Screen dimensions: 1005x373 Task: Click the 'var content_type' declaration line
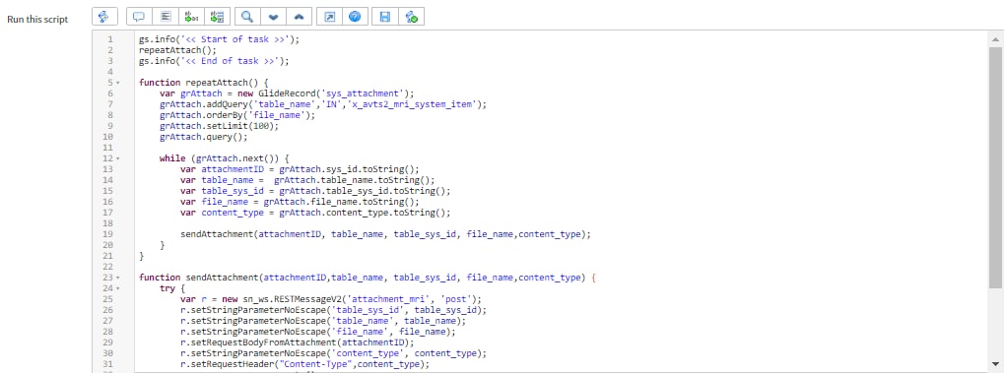point(315,213)
